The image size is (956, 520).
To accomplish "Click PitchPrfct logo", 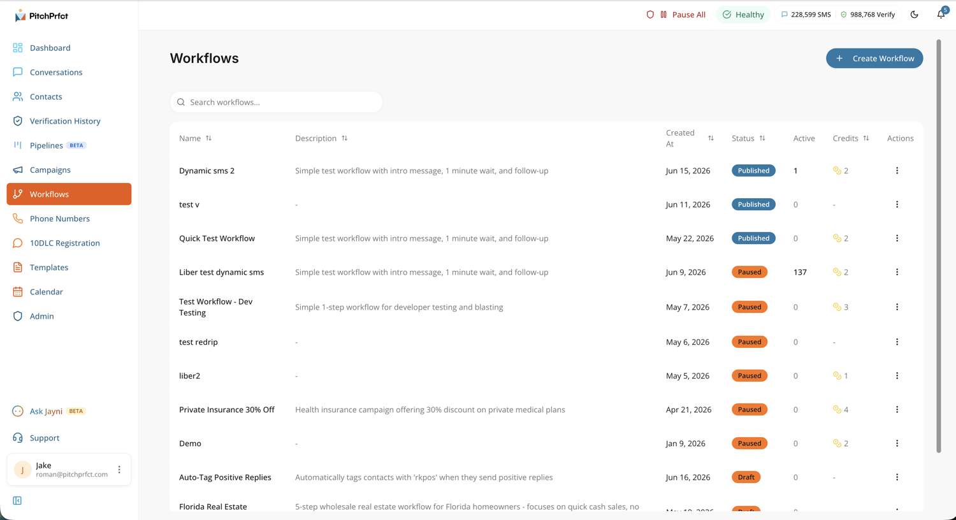I will (41, 15).
